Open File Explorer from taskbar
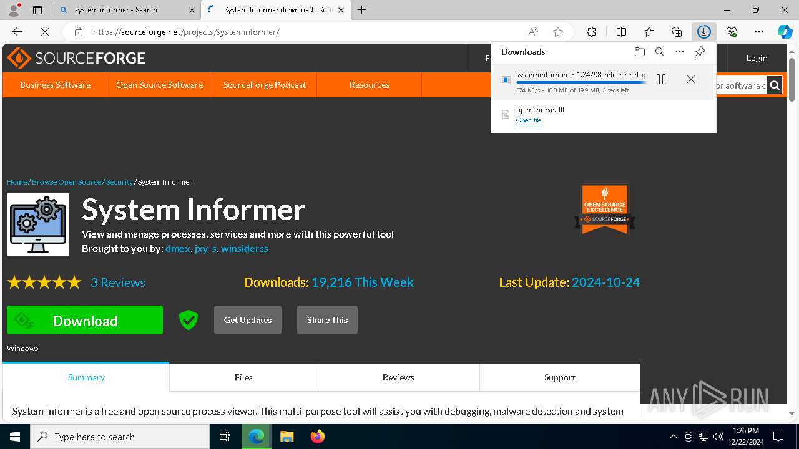Image resolution: width=799 pixels, height=449 pixels. point(287,437)
